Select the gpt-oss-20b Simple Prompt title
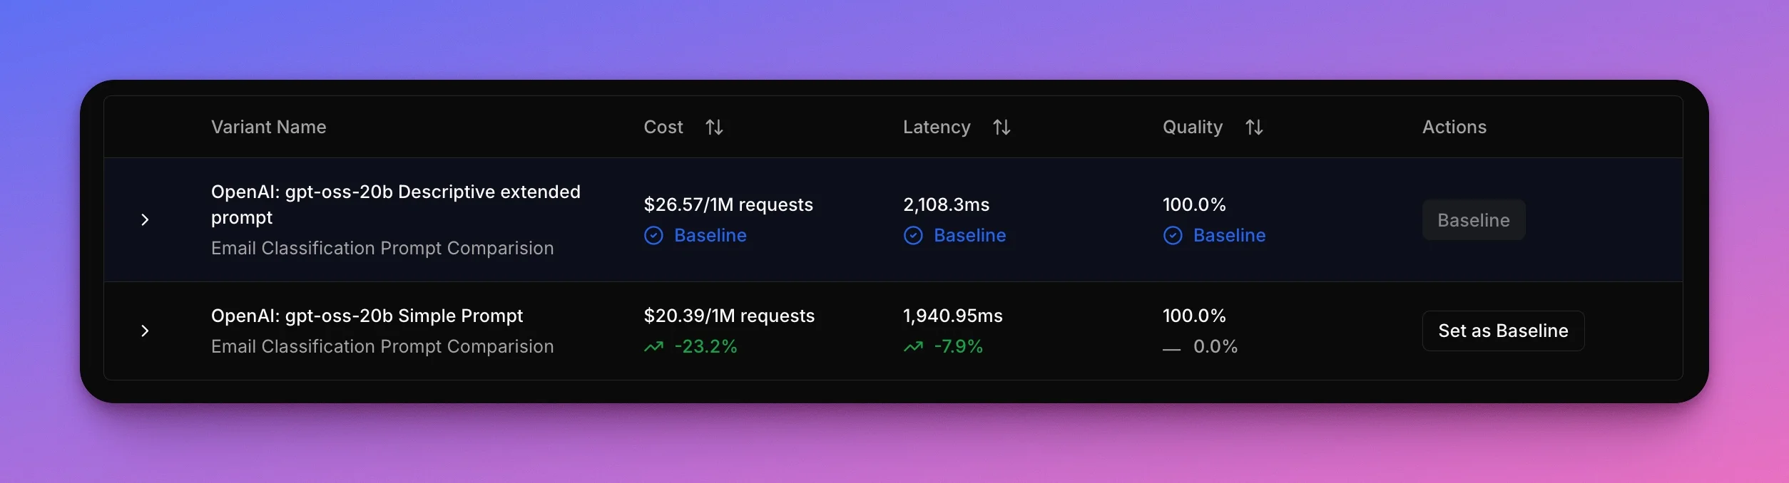Viewport: 1789px width, 483px height. point(367,316)
